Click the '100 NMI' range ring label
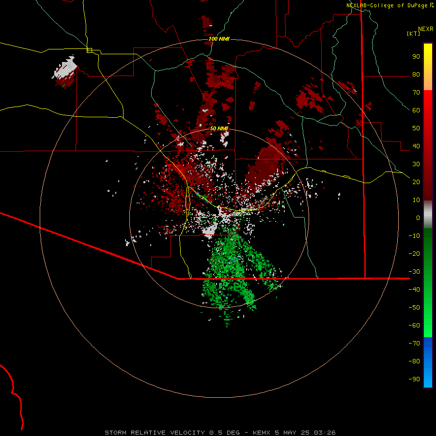 pyautogui.click(x=219, y=39)
